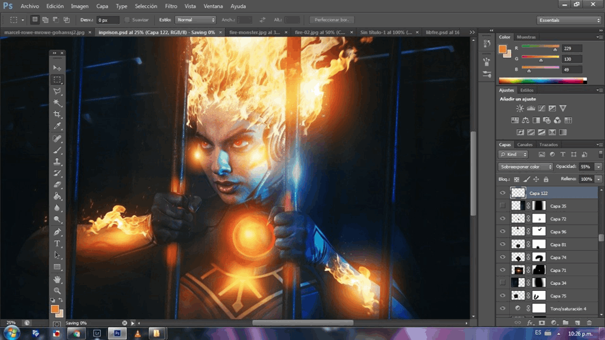
Task: Select the Dodge tool
Action: click(57, 219)
